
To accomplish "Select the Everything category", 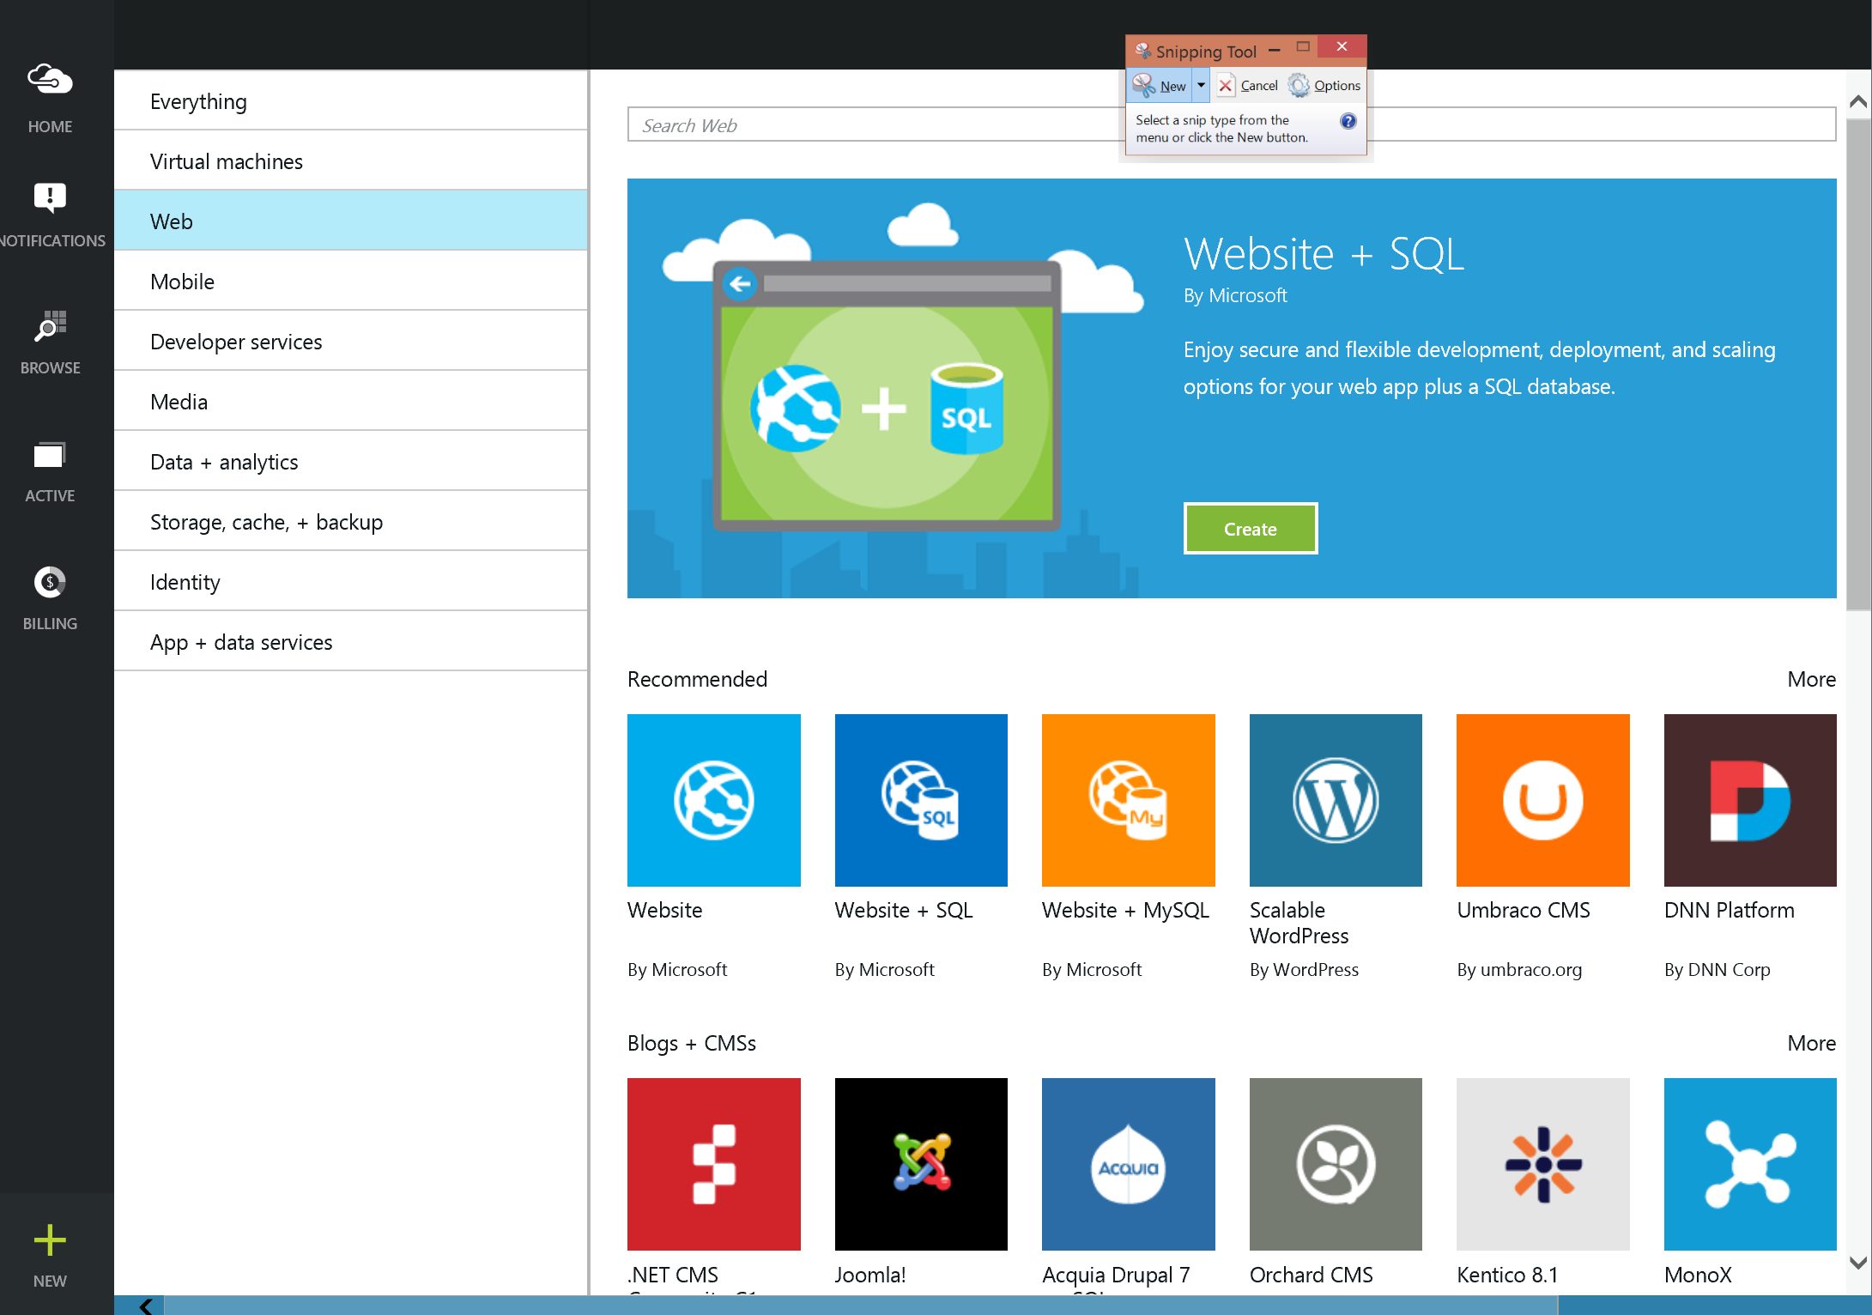I will pos(351,101).
